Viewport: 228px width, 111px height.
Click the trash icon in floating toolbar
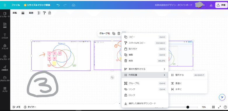tap(119, 33)
